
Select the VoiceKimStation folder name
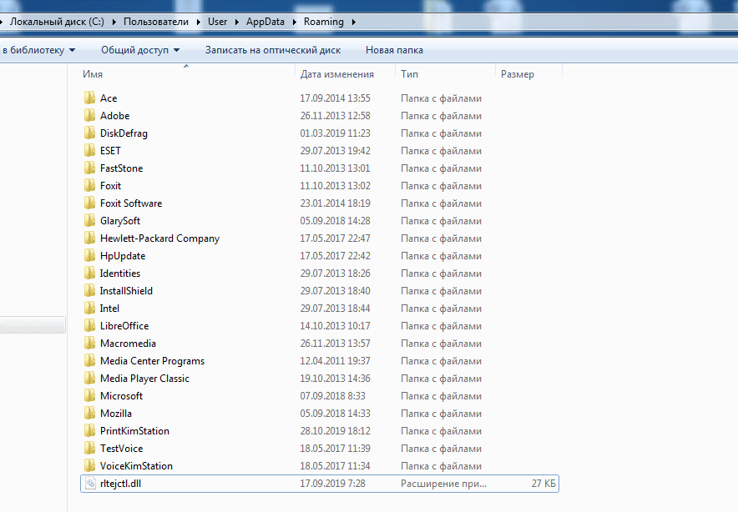tap(136, 466)
